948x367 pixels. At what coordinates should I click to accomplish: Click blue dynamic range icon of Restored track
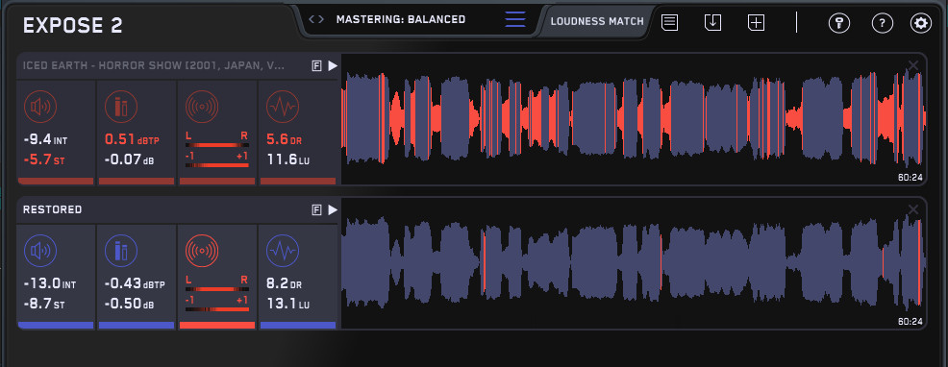click(283, 251)
